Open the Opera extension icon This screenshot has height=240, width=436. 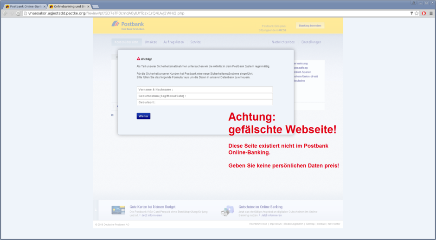(424, 13)
